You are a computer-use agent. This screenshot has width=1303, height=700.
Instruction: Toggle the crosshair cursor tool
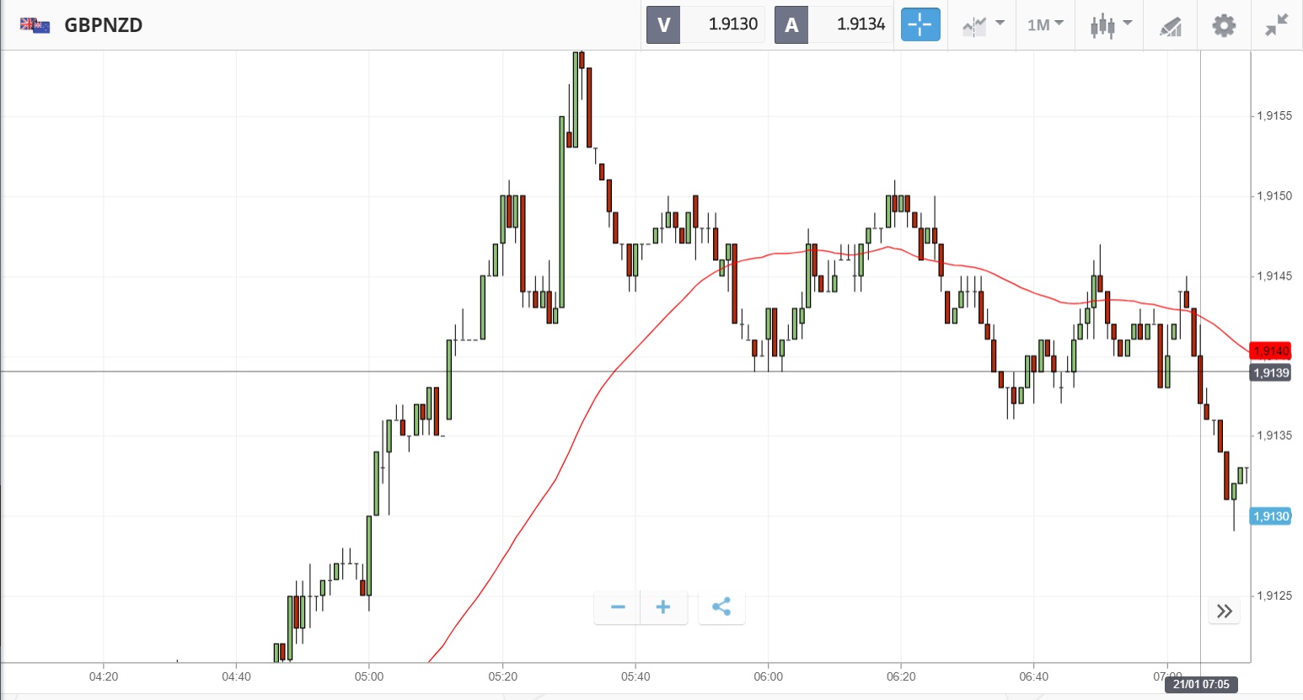coord(920,24)
